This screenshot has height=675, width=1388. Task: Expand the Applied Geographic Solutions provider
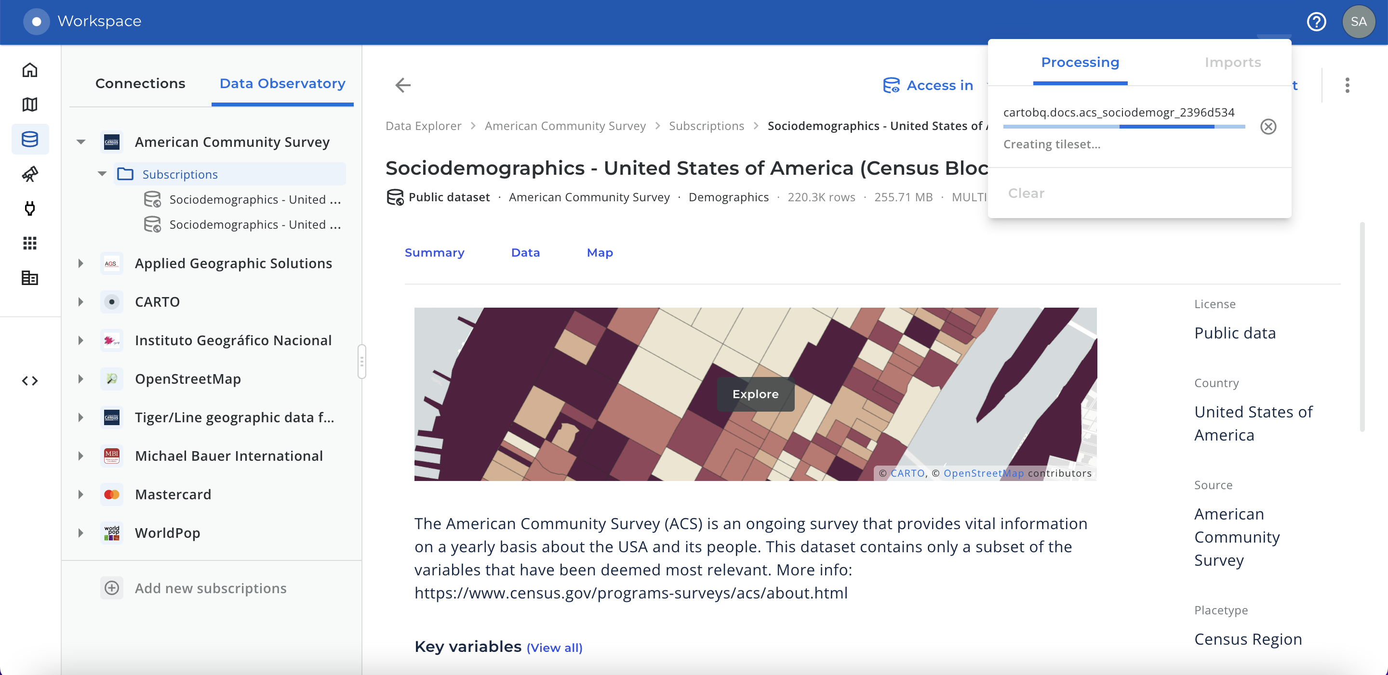(81, 263)
